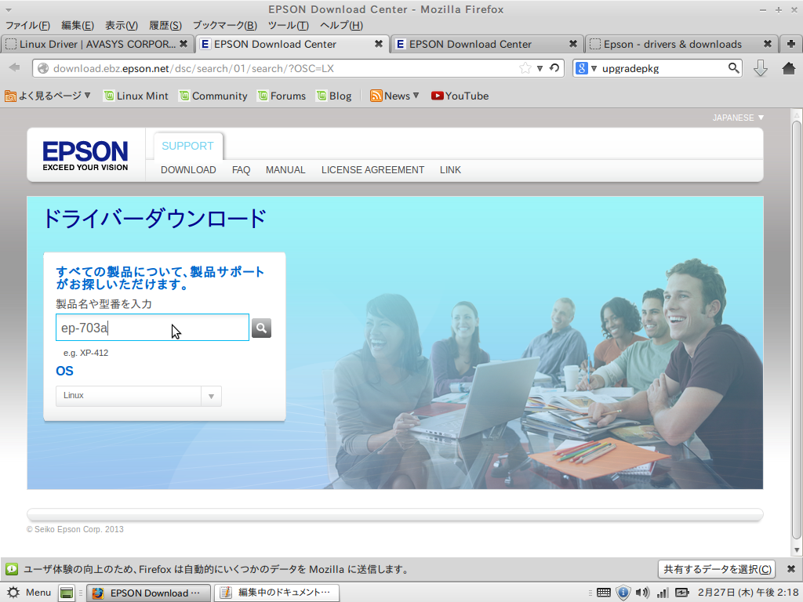This screenshot has width=803, height=602.
Task: Open a new tab with plus button
Action: coord(790,44)
